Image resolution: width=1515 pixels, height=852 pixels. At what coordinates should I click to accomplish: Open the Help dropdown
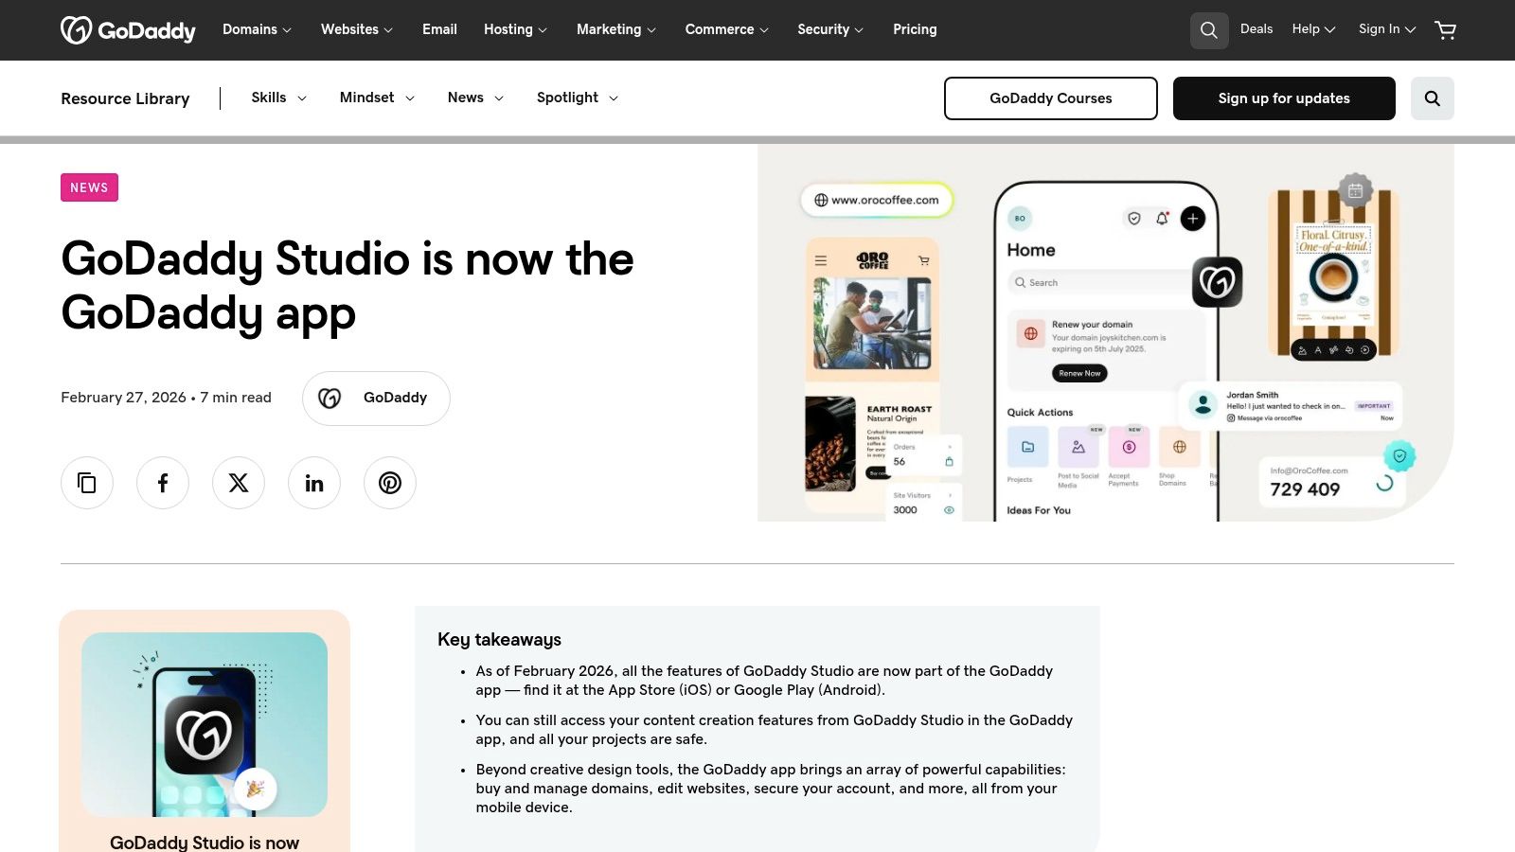(1313, 29)
